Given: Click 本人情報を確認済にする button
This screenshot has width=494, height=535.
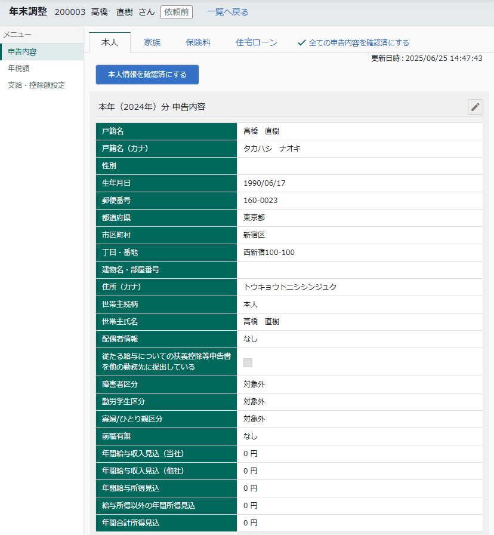Looking at the screenshot, I should point(147,75).
